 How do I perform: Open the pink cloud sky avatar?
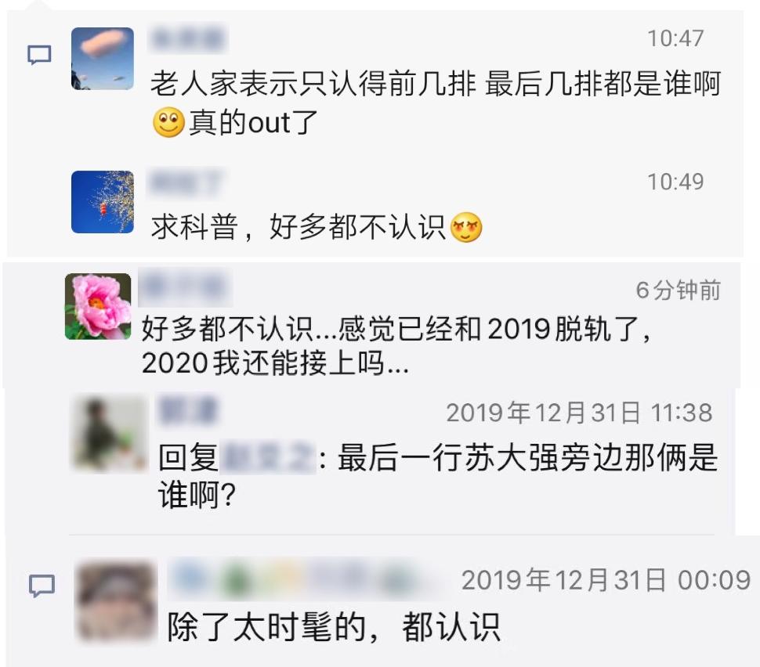pos(103,59)
